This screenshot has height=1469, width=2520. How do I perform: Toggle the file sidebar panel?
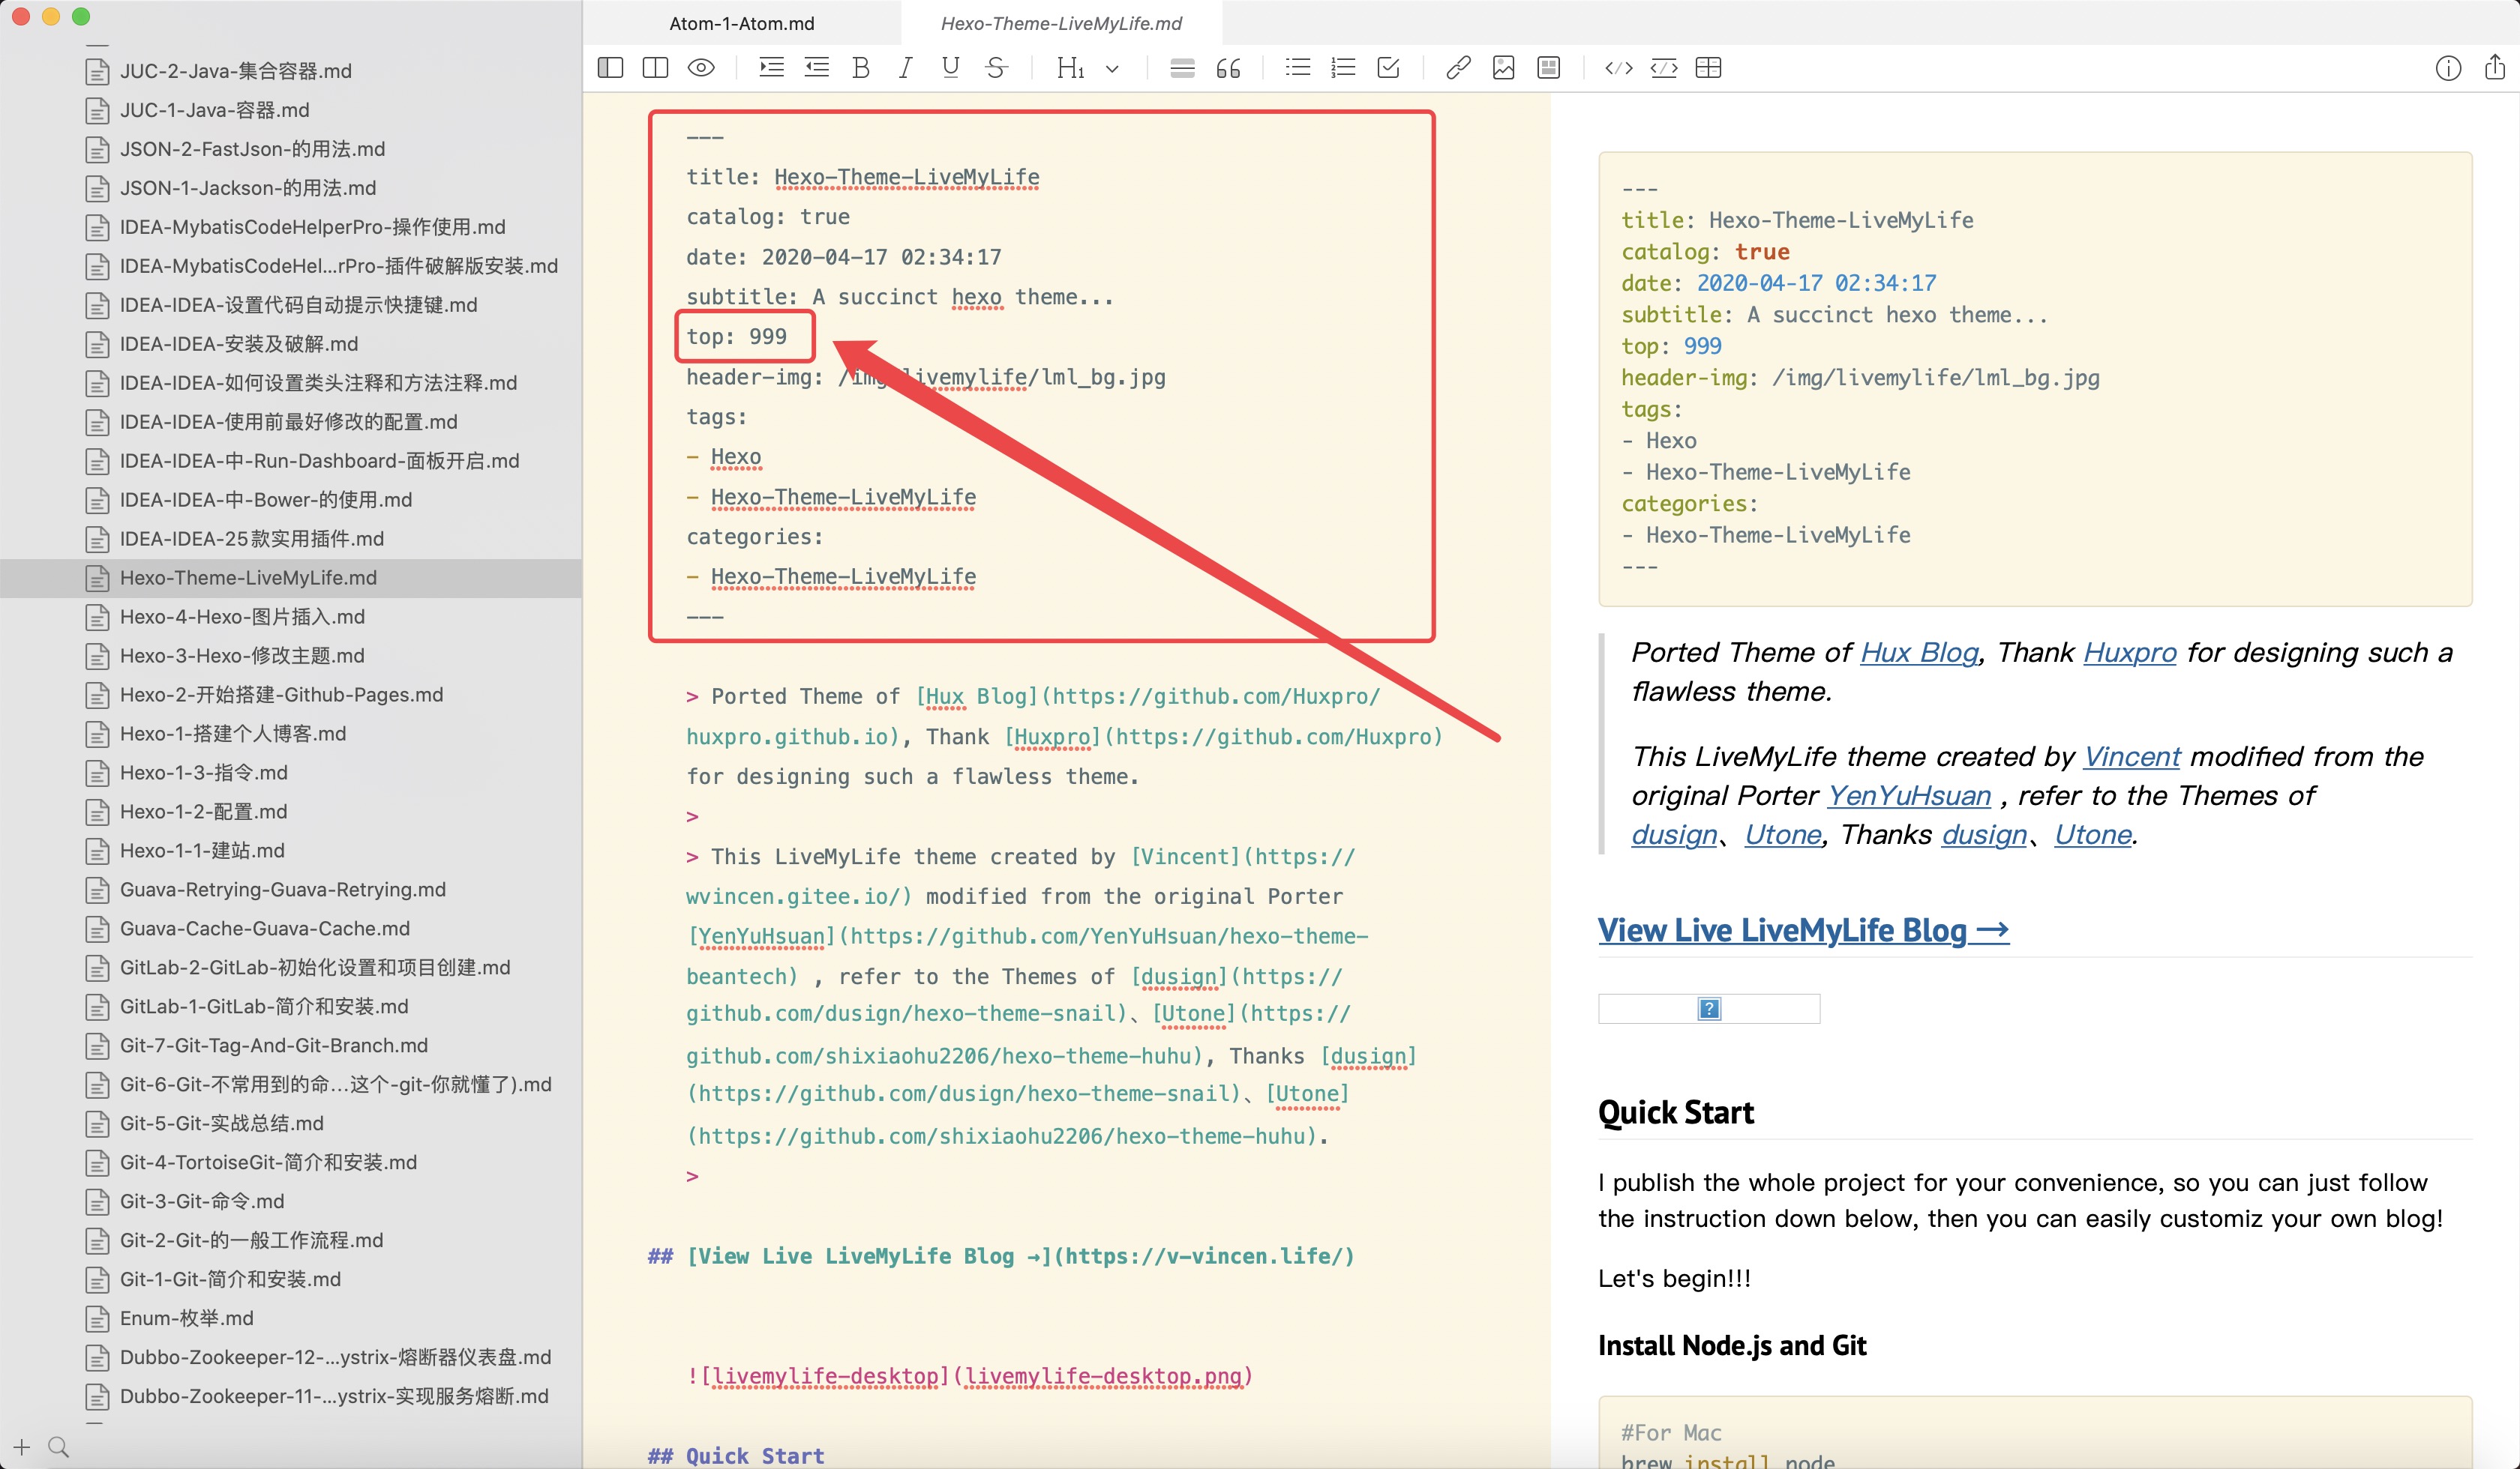(610, 68)
